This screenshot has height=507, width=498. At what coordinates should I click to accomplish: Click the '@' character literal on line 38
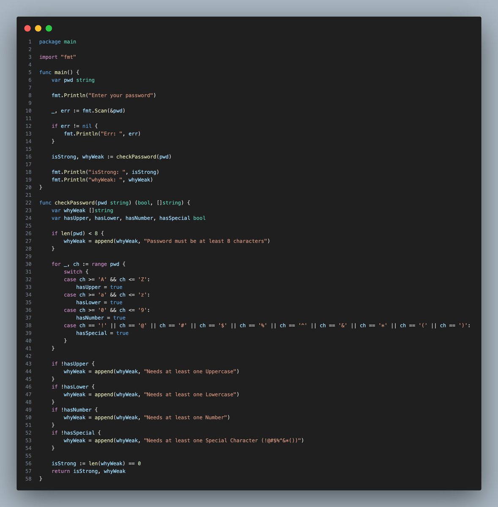tap(142, 325)
